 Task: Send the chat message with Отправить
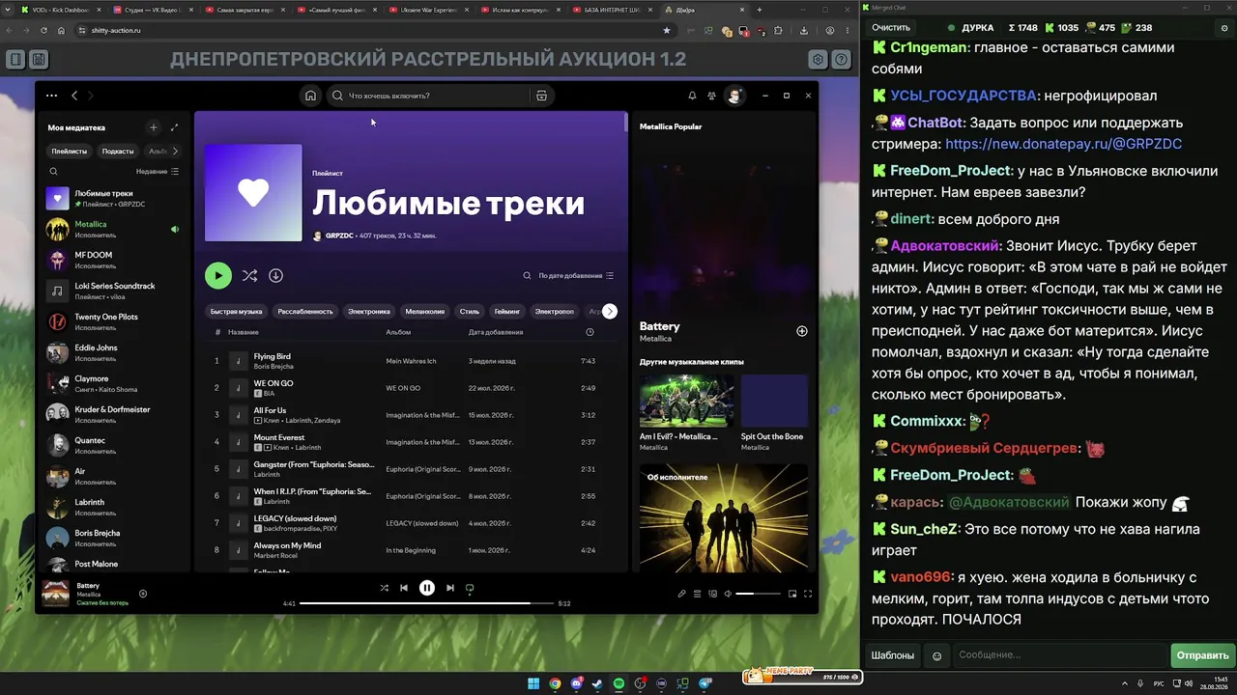1202,655
